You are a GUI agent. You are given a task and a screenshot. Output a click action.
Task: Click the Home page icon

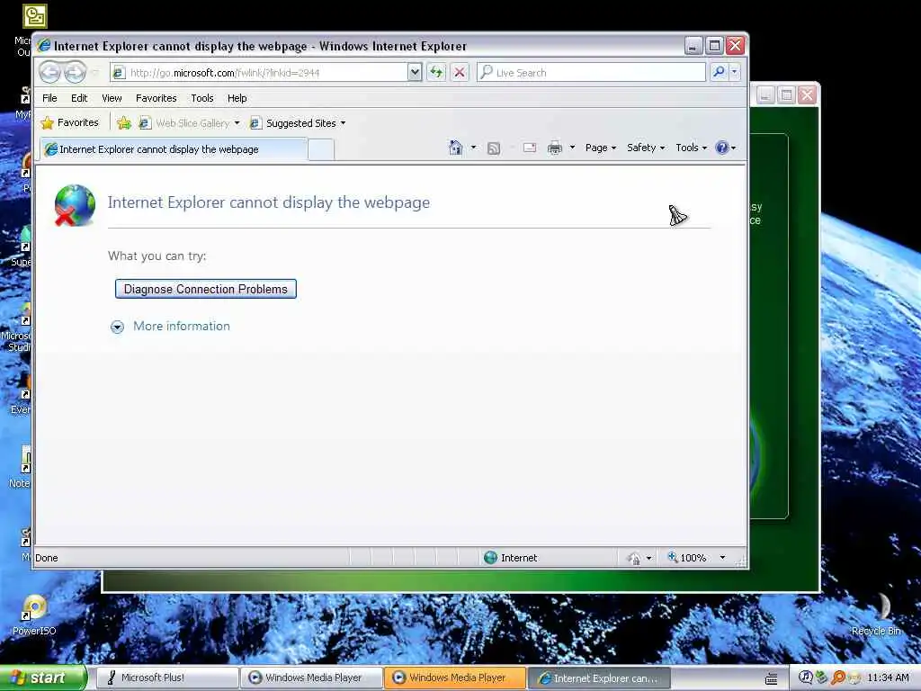tap(455, 148)
